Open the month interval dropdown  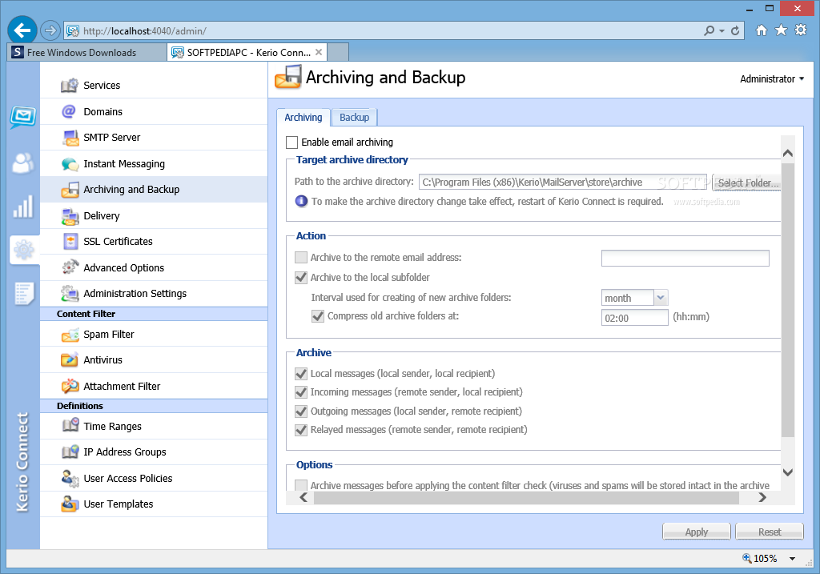pos(661,298)
